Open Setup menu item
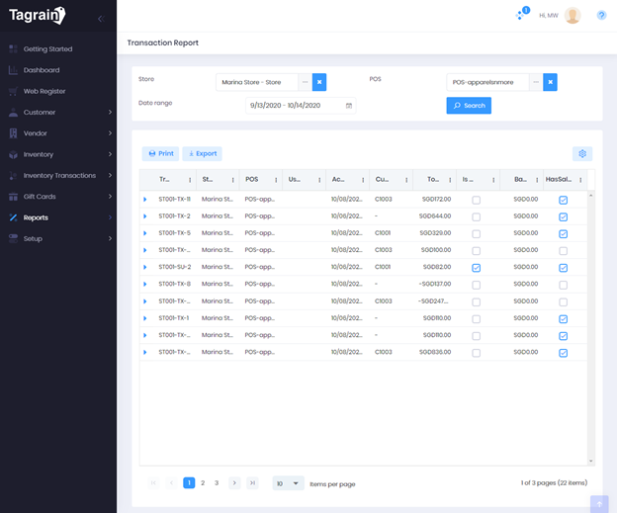 [33, 239]
